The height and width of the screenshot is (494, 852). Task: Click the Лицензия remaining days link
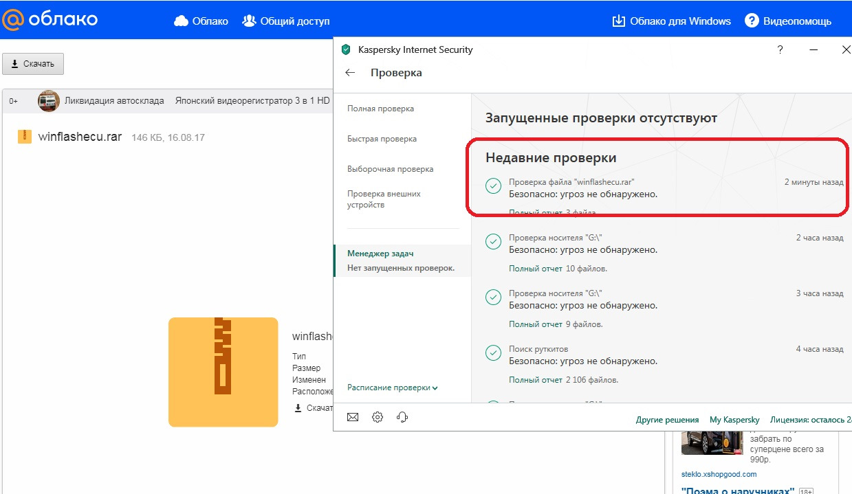811,420
